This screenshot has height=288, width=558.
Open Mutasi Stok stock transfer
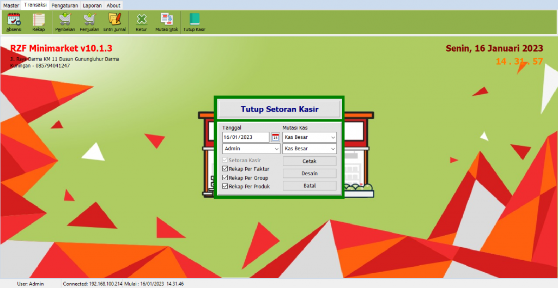[x=167, y=22]
